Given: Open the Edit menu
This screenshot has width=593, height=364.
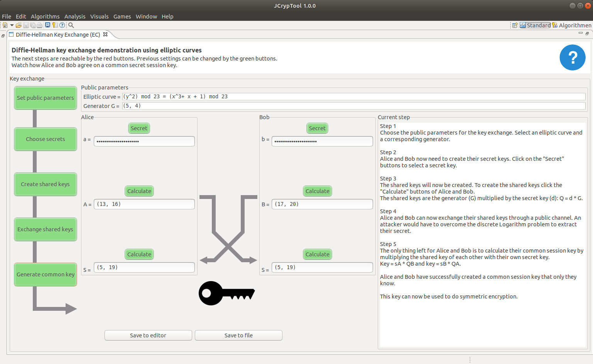Looking at the screenshot, I should click(21, 16).
